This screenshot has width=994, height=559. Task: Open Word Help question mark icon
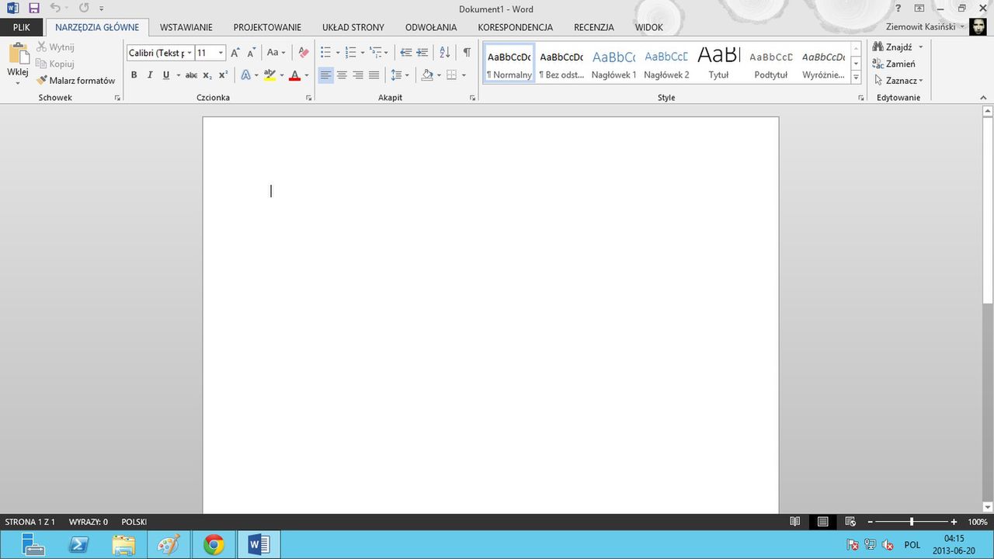898,8
